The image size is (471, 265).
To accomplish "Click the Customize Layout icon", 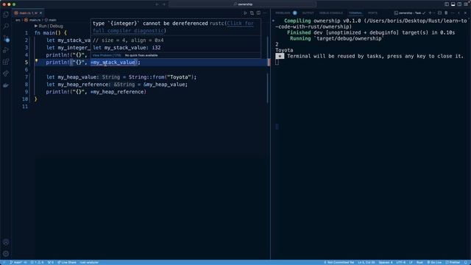I will pyautogui.click(x=466, y=4).
